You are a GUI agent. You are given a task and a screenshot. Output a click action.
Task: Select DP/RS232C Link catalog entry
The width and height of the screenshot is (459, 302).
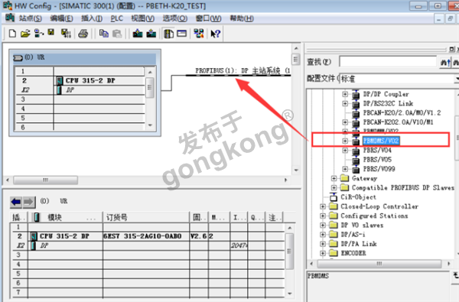click(x=388, y=103)
